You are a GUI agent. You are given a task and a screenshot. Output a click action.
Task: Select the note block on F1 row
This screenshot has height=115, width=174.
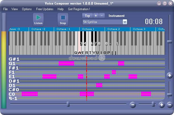[114, 72]
